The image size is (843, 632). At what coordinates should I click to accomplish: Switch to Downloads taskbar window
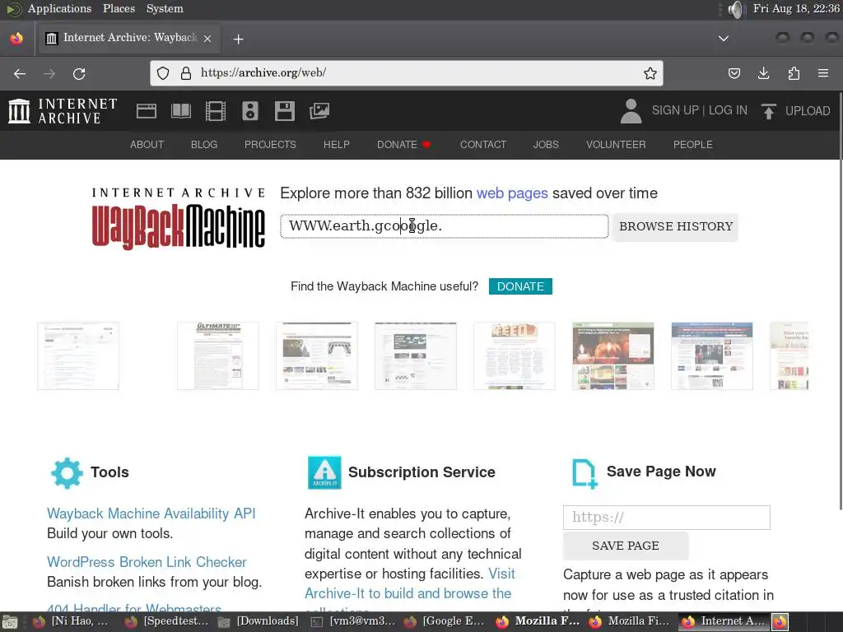260,621
